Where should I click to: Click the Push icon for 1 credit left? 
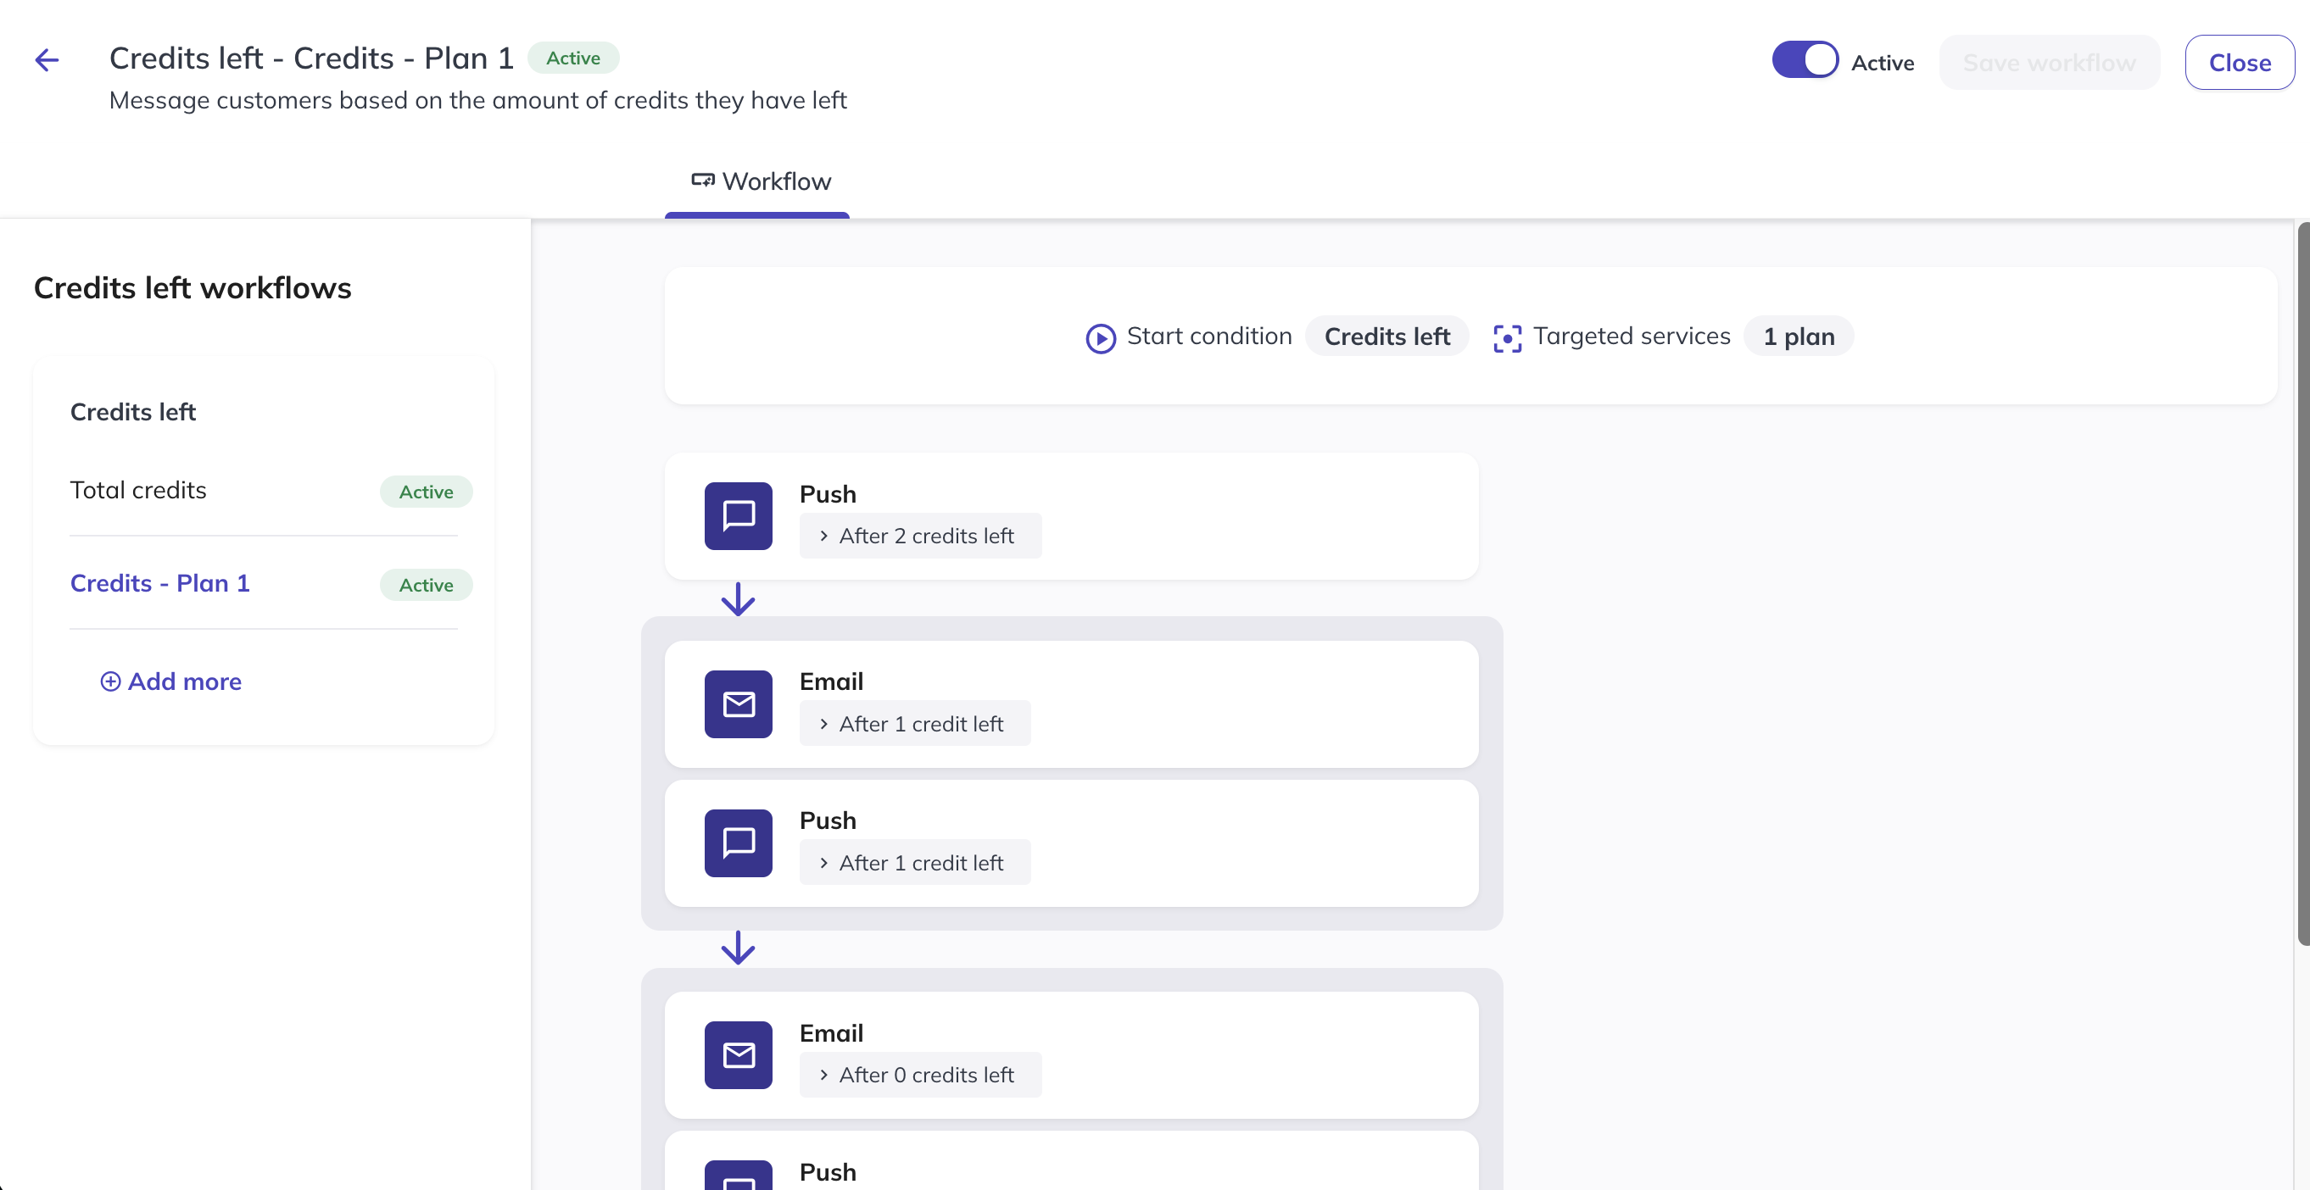(x=738, y=843)
